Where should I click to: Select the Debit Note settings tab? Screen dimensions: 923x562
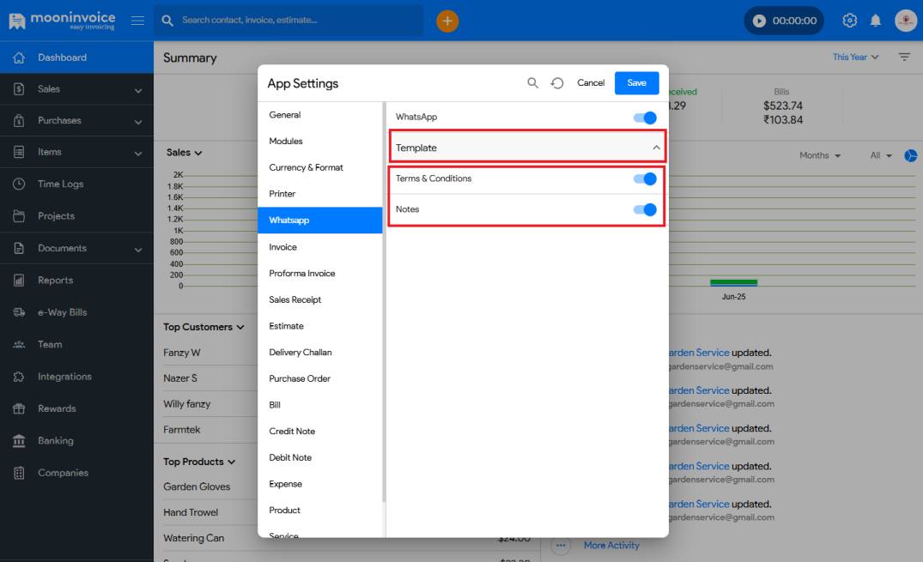pos(320,458)
